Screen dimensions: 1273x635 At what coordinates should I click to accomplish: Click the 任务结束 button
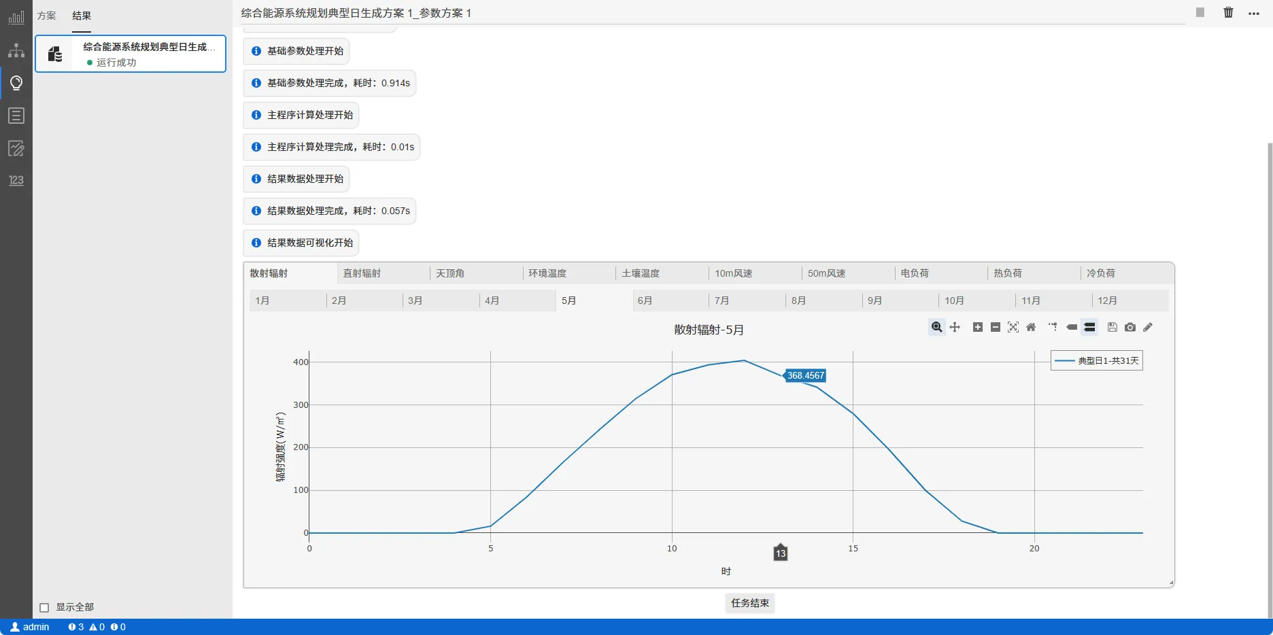(x=750, y=603)
